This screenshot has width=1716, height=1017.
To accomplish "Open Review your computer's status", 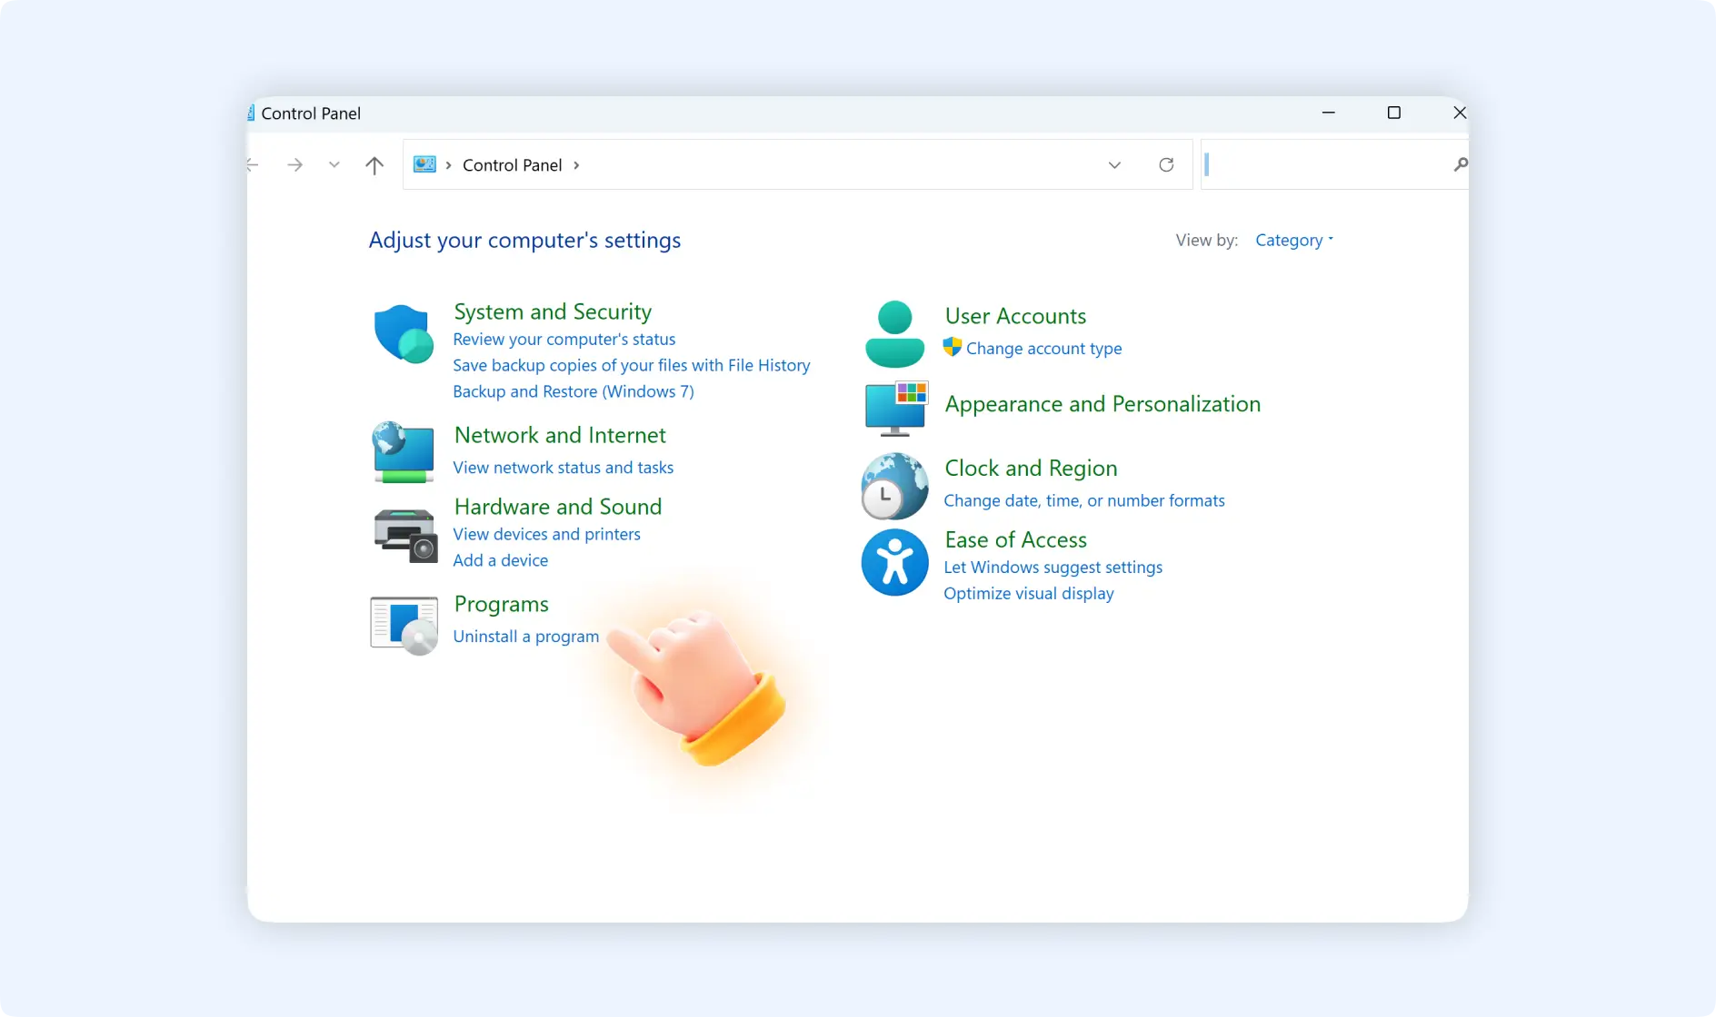I will [564, 339].
